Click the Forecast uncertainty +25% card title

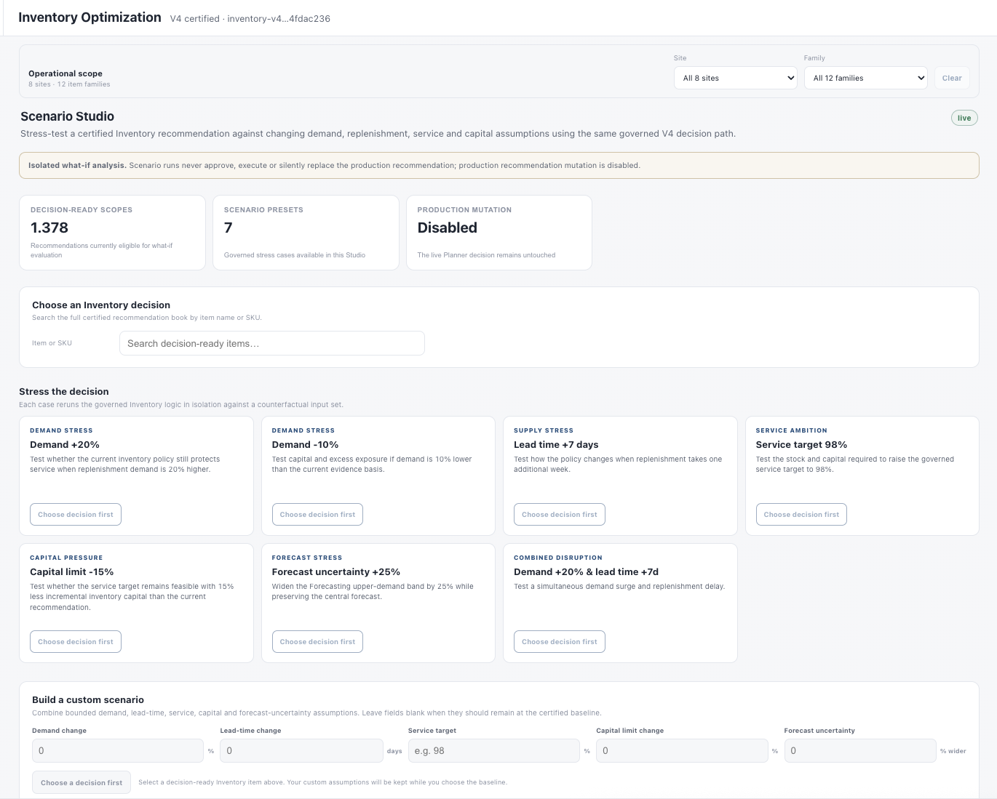pyautogui.click(x=336, y=572)
